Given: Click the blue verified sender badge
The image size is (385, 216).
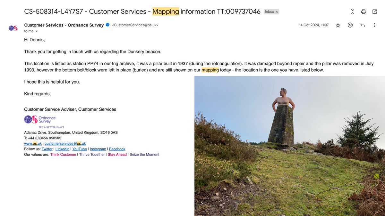Looking at the screenshot, I should point(107,25).
